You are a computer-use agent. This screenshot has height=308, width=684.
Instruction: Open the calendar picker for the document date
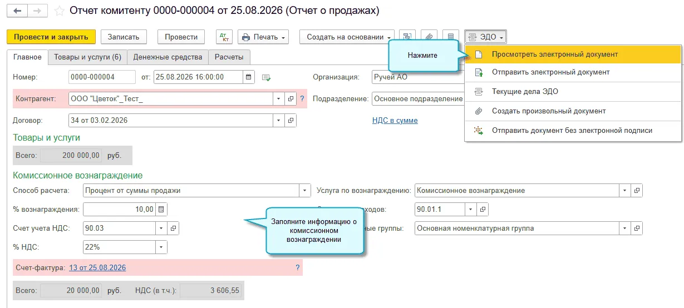tap(249, 77)
